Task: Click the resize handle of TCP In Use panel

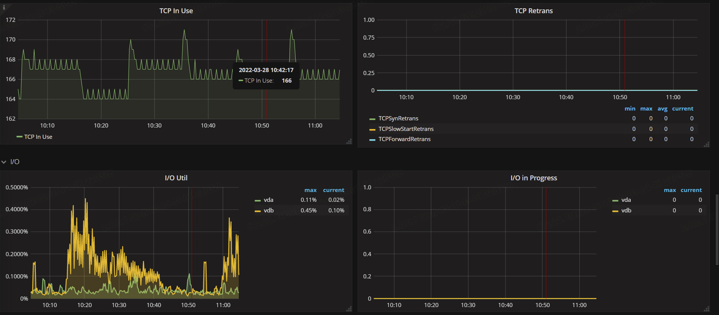Action: tap(349, 141)
